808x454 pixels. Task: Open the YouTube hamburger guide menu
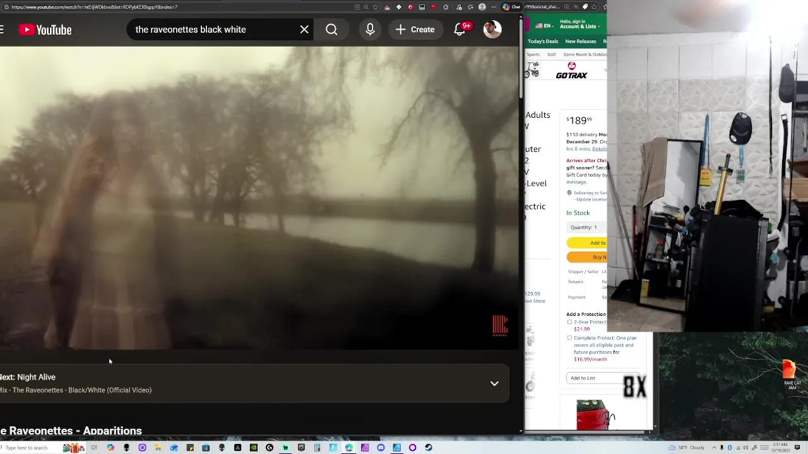pos(2,30)
